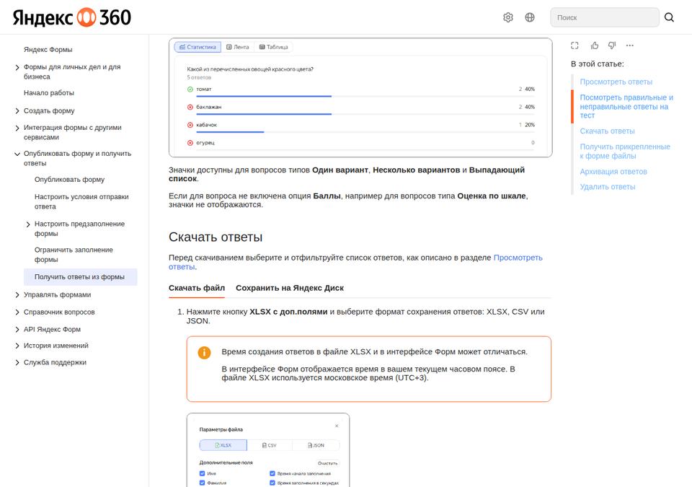Jump to Скачать ответы in article contents
Screen dimensions: 692x487
pyautogui.click(x=607, y=131)
